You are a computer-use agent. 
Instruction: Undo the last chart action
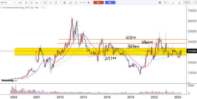click(81, 2)
